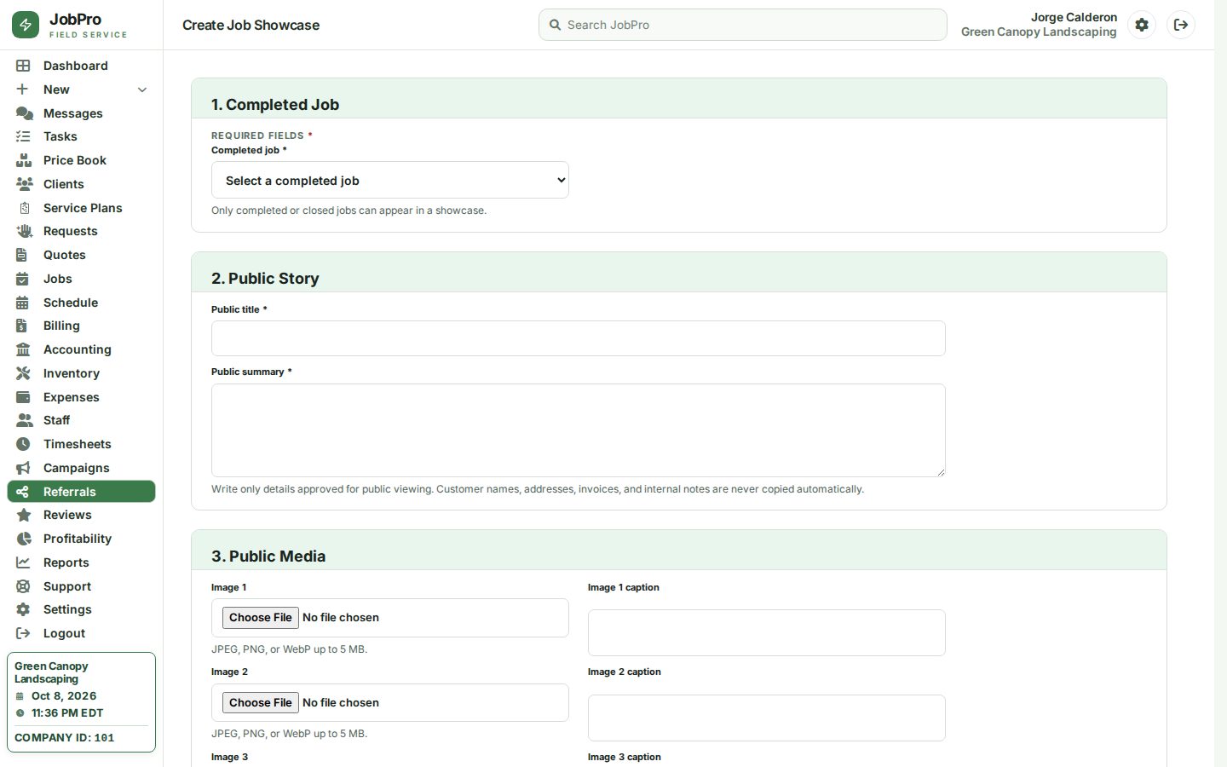This screenshot has width=1227, height=767.
Task: Navigate to Staff in the sidebar
Action: point(81,420)
